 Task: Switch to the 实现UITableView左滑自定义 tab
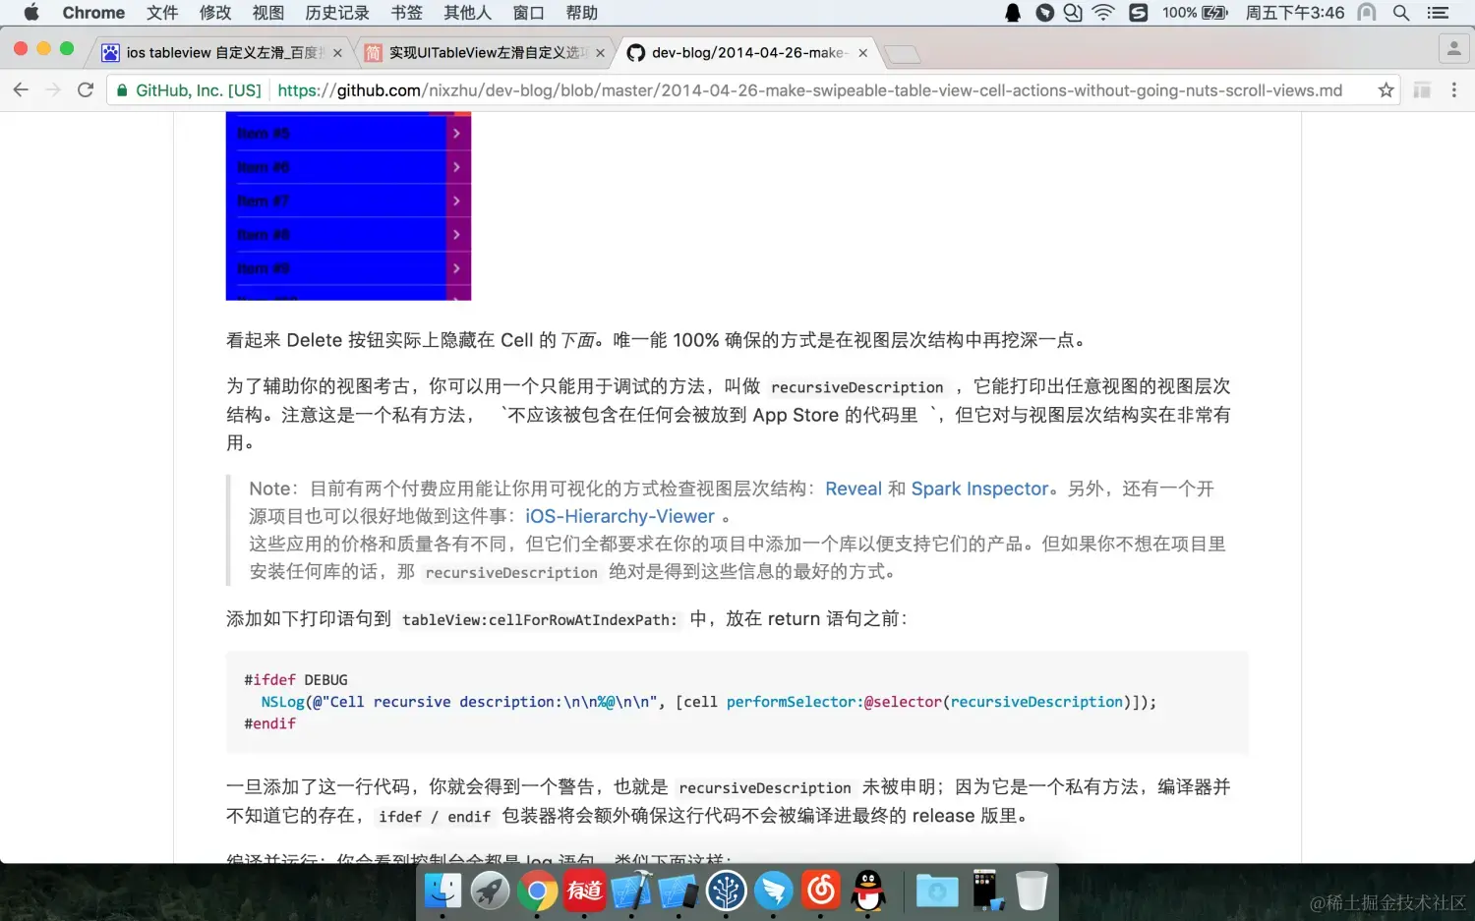pyautogui.click(x=482, y=52)
